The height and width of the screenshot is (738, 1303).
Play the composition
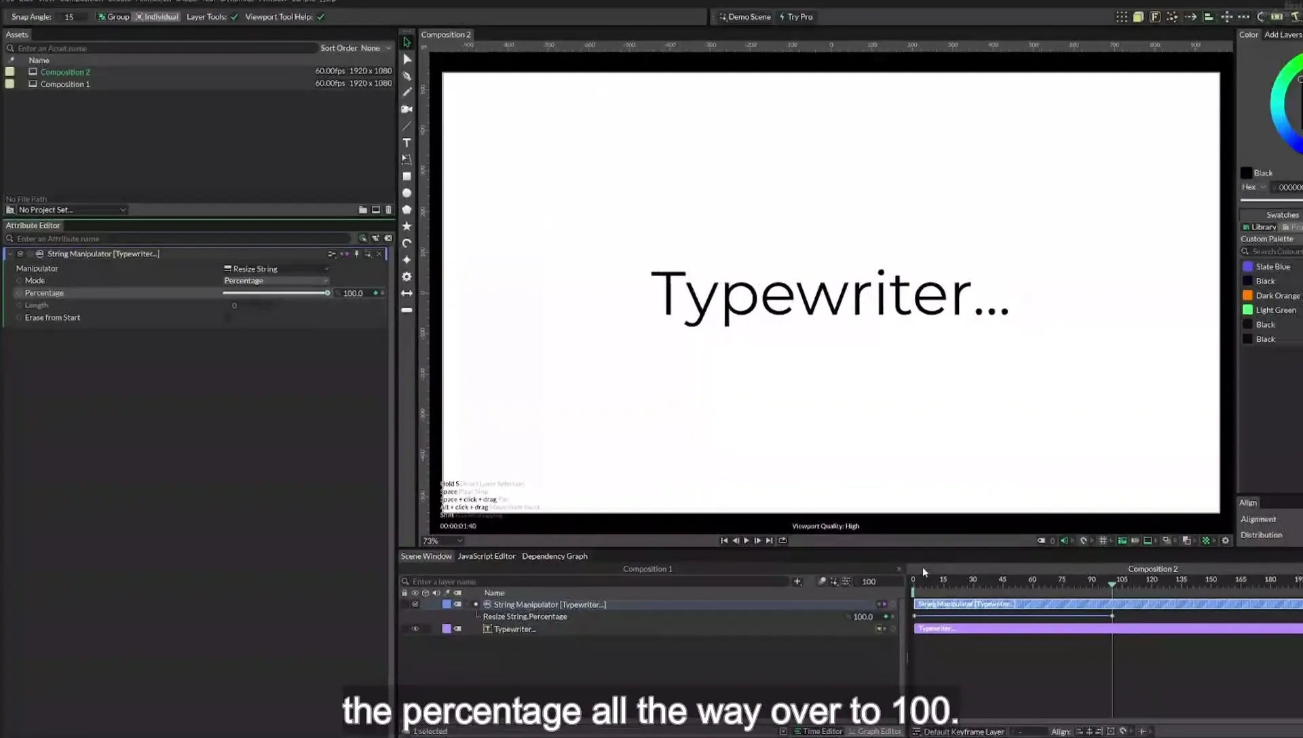[747, 541]
